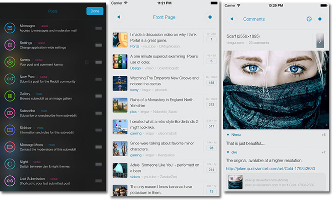The height and width of the screenshot is (200, 333).
Task: Open thumbnail of Ruins of a Monastery post
Action: [120, 105]
